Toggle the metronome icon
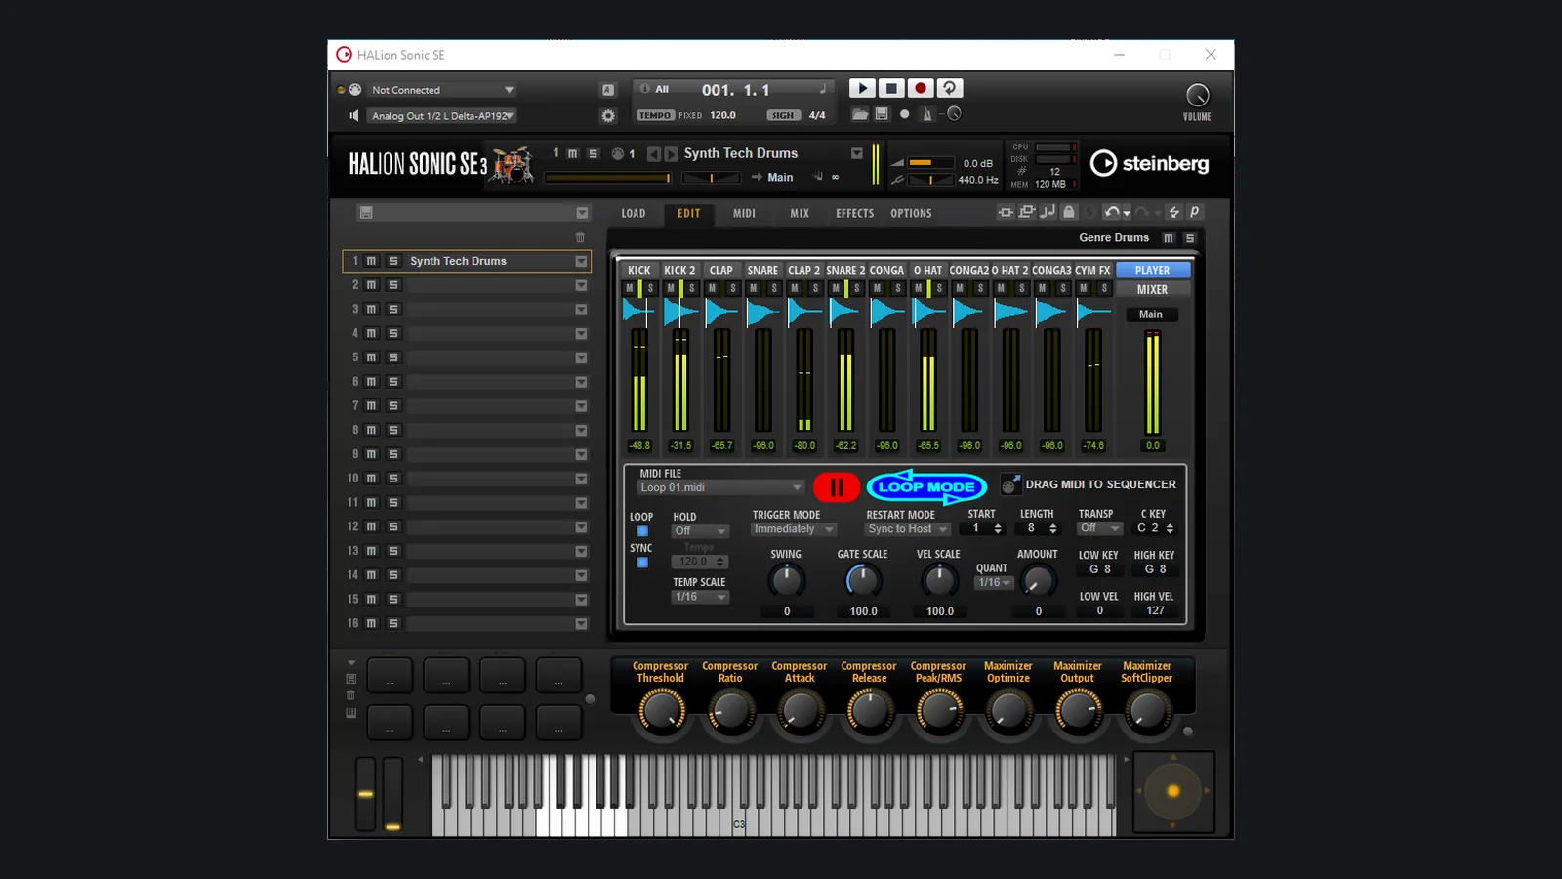The width and height of the screenshot is (1562, 879). pyautogui.click(x=926, y=114)
